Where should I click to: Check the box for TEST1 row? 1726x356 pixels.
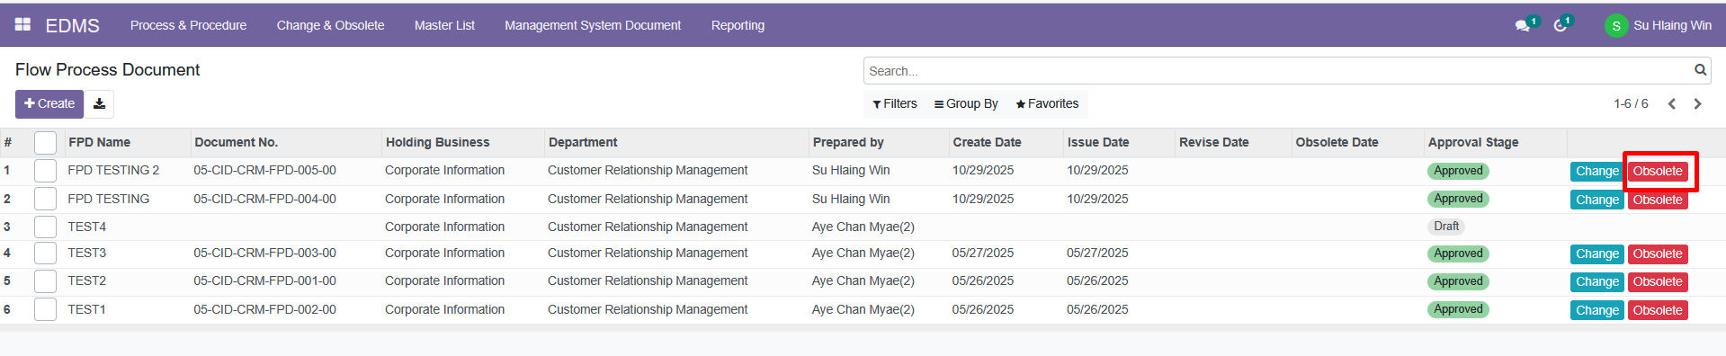click(45, 309)
